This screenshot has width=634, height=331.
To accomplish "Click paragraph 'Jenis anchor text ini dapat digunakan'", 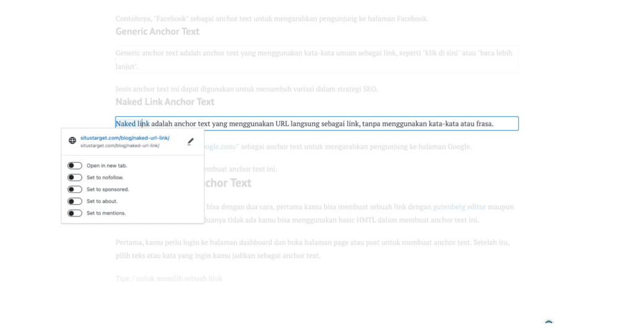I will 246,89.
